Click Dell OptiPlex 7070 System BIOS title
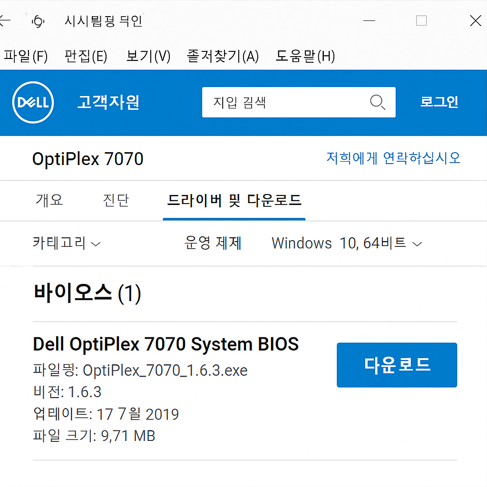487x487 pixels. pyautogui.click(x=166, y=344)
